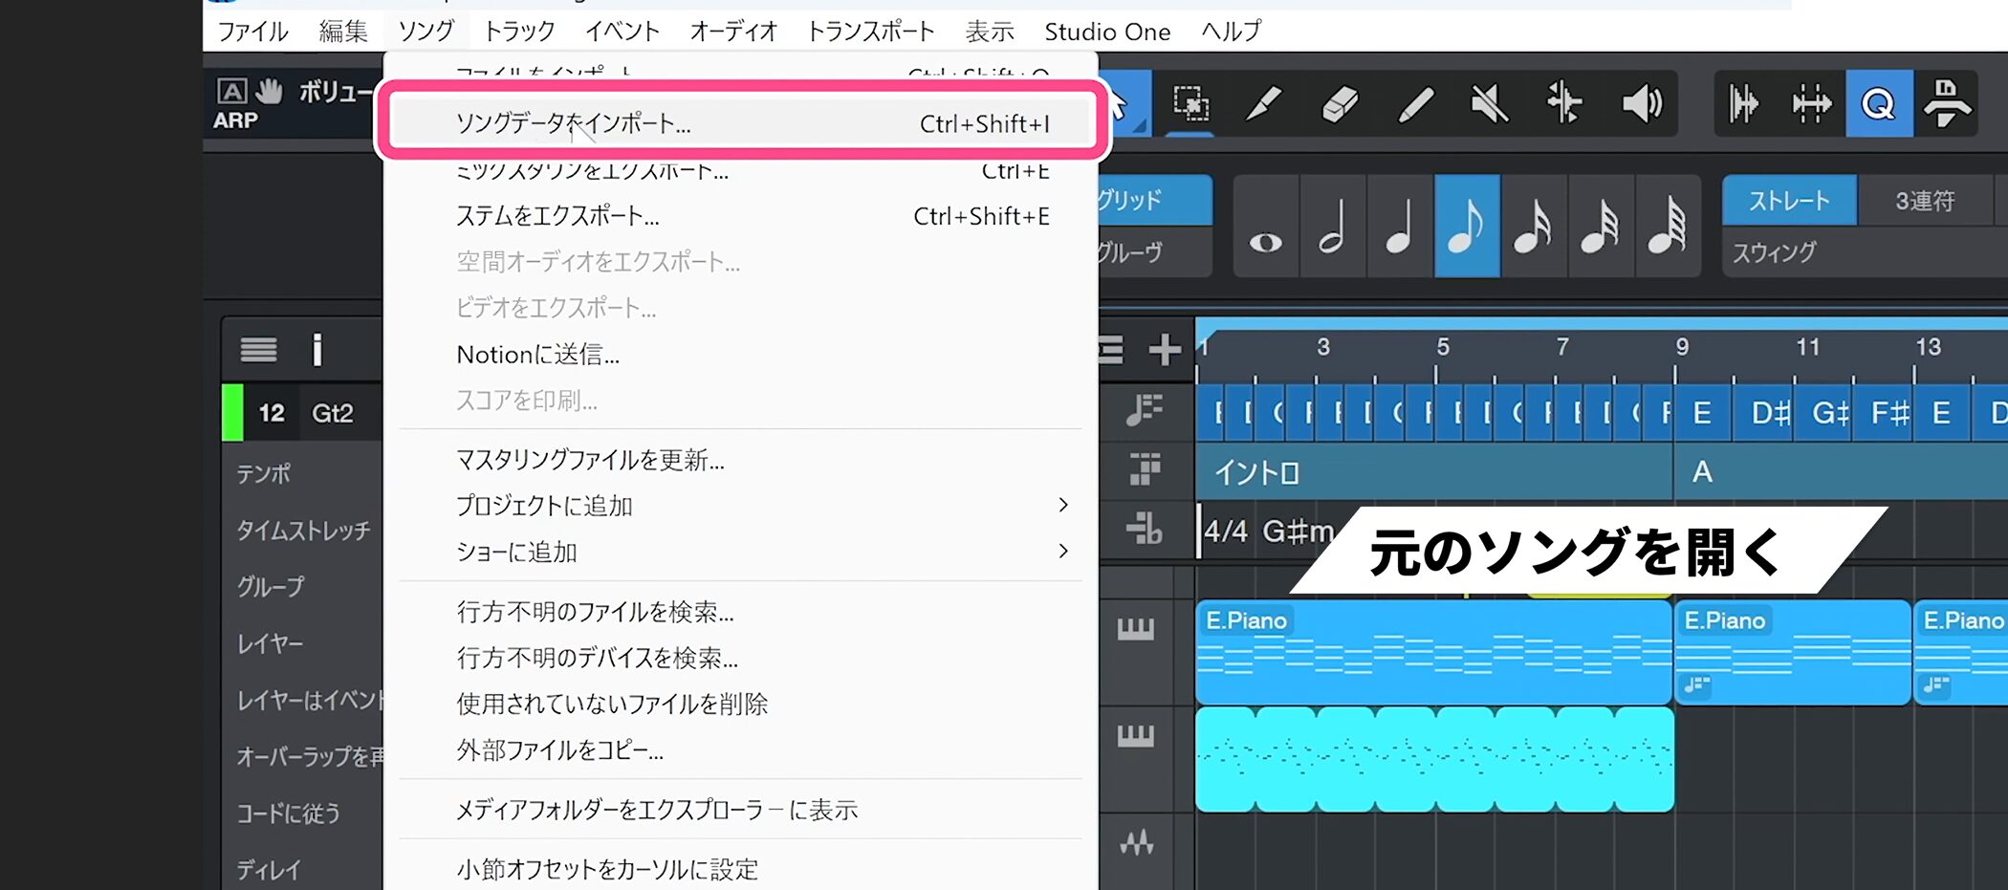Select the Eraser tool
The image size is (2008, 890).
1340,103
